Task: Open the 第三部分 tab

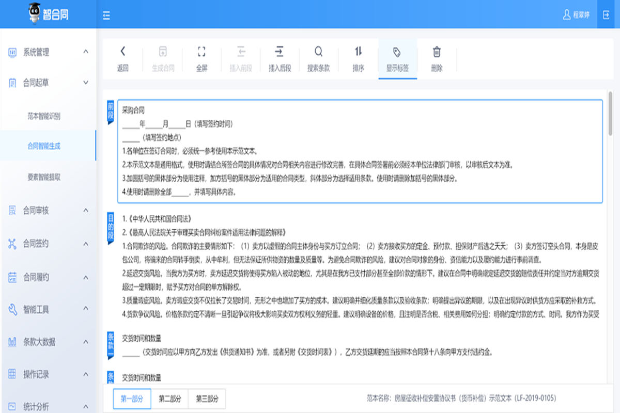Action: pyautogui.click(x=208, y=399)
